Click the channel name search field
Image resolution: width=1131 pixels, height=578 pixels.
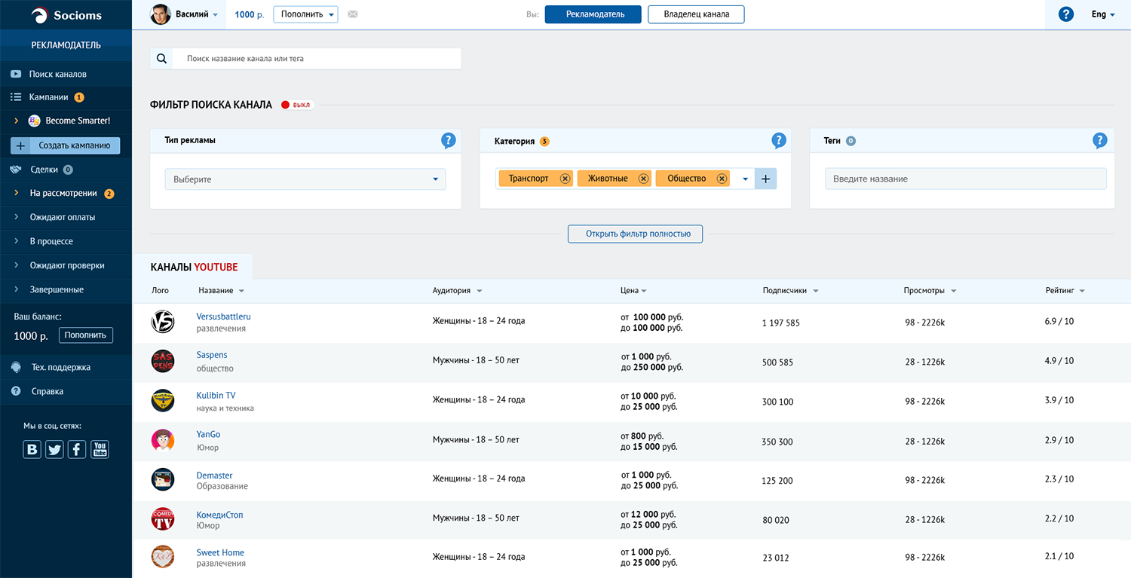pyautogui.click(x=317, y=58)
